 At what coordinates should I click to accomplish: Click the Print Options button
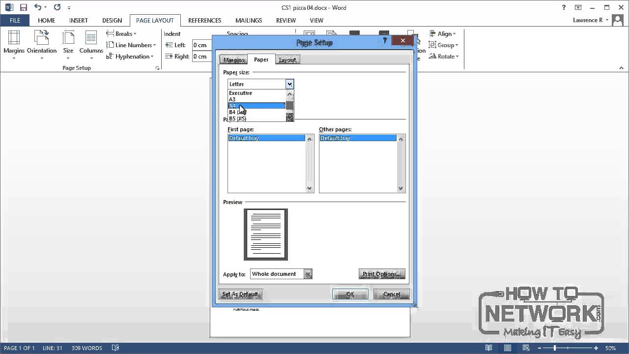pyautogui.click(x=382, y=274)
